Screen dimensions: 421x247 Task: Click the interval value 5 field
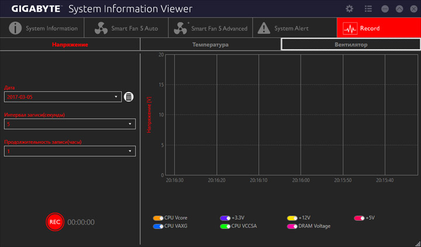coord(70,124)
